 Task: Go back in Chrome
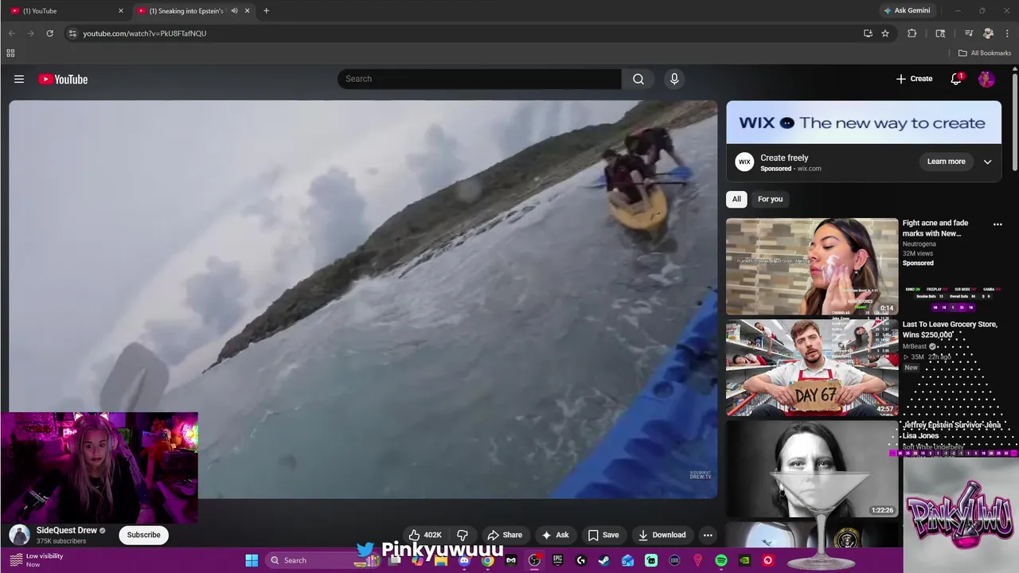(x=12, y=33)
